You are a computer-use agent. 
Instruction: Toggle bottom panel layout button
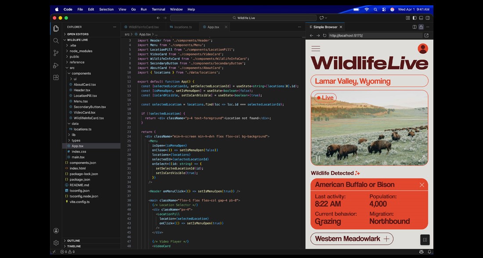point(421,18)
